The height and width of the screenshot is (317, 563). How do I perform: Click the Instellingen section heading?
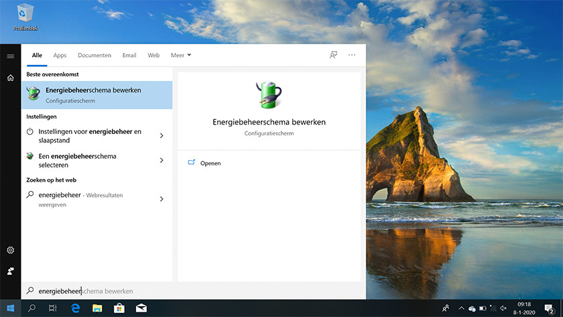click(42, 117)
